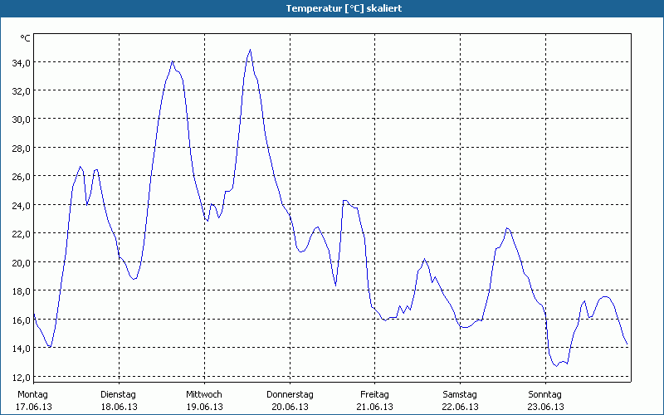Click the Sonntag day label

pos(545,394)
